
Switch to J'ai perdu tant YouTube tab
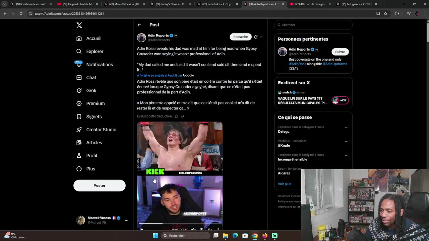click(77, 4)
